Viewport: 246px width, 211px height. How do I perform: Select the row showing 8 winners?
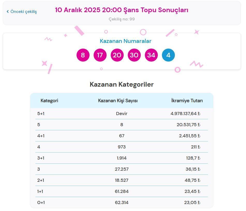click(x=122, y=125)
